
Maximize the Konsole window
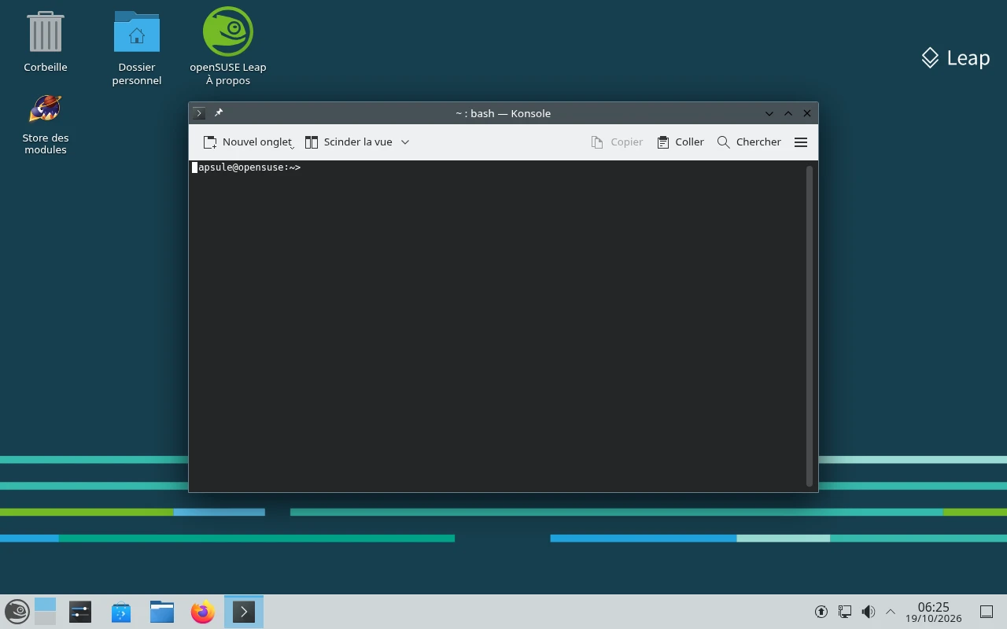(x=788, y=113)
